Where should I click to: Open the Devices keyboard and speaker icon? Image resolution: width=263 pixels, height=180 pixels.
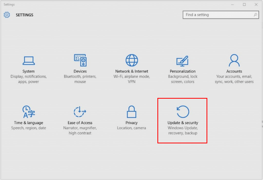(x=80, y=60)
